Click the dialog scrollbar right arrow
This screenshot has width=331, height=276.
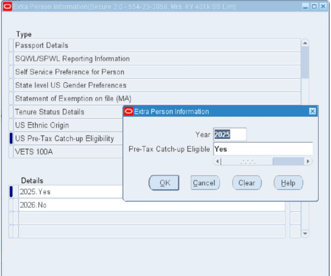click(x=308, y=162)
